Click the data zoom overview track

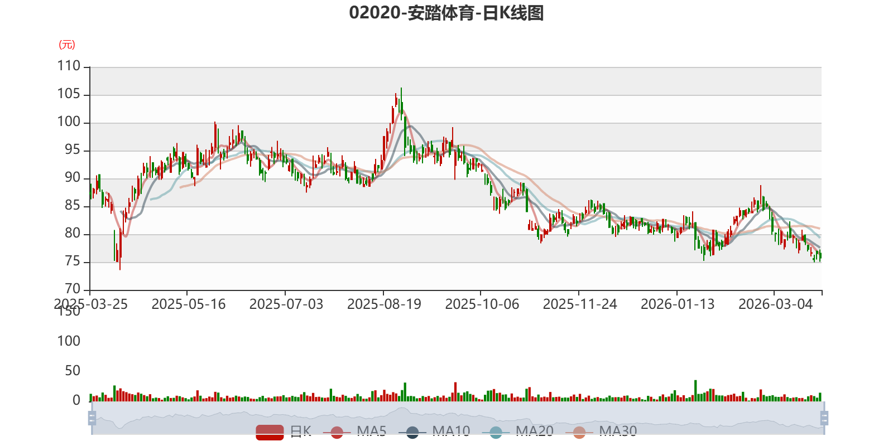click(458, 418)
